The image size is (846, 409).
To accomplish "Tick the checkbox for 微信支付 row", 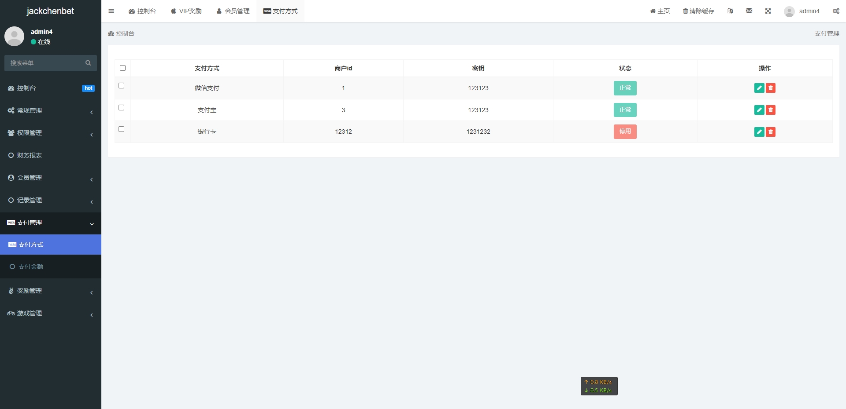I will pos(122,86).
